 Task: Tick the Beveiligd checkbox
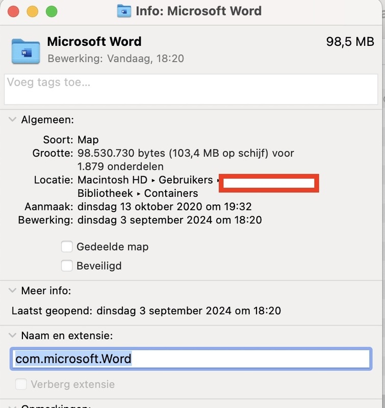point(67,266)
